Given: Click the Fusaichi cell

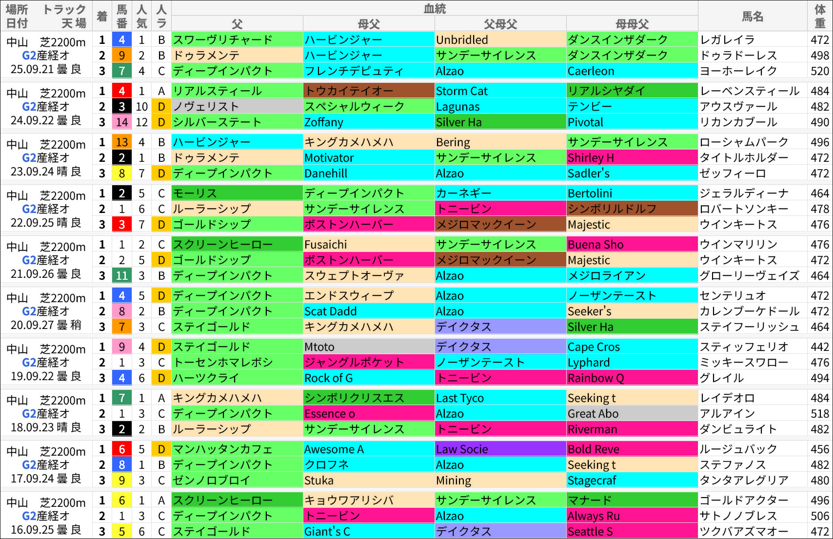Looking at the screenshot, I should [369, 245].
